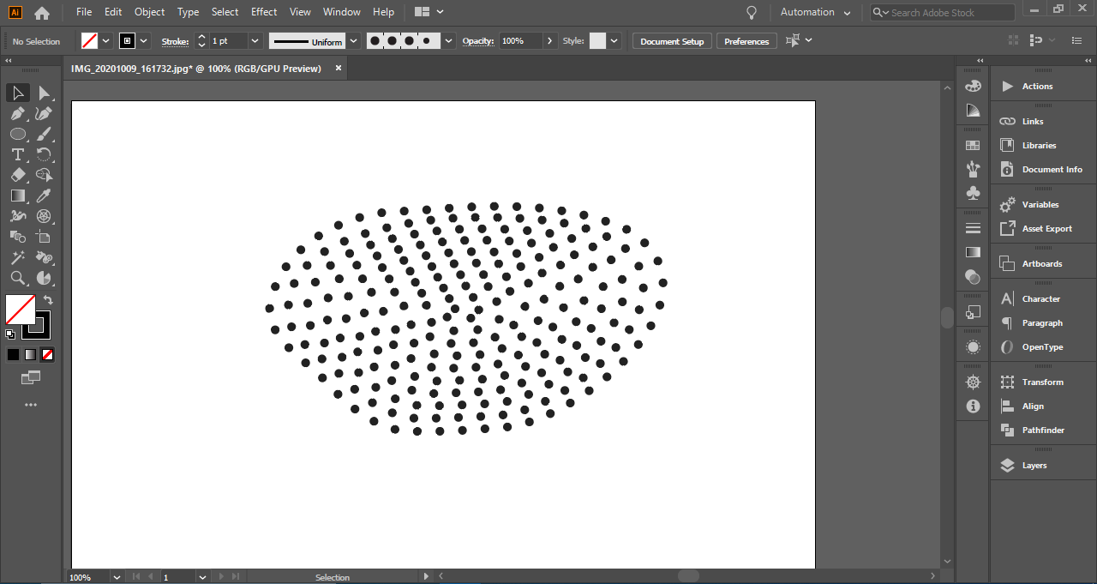Select the Selection tool arrow
The width and height of the screenshot is (1097, 584).
18,93
